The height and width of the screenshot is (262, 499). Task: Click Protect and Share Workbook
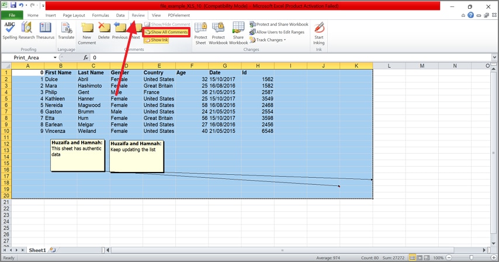coord(279,24)
